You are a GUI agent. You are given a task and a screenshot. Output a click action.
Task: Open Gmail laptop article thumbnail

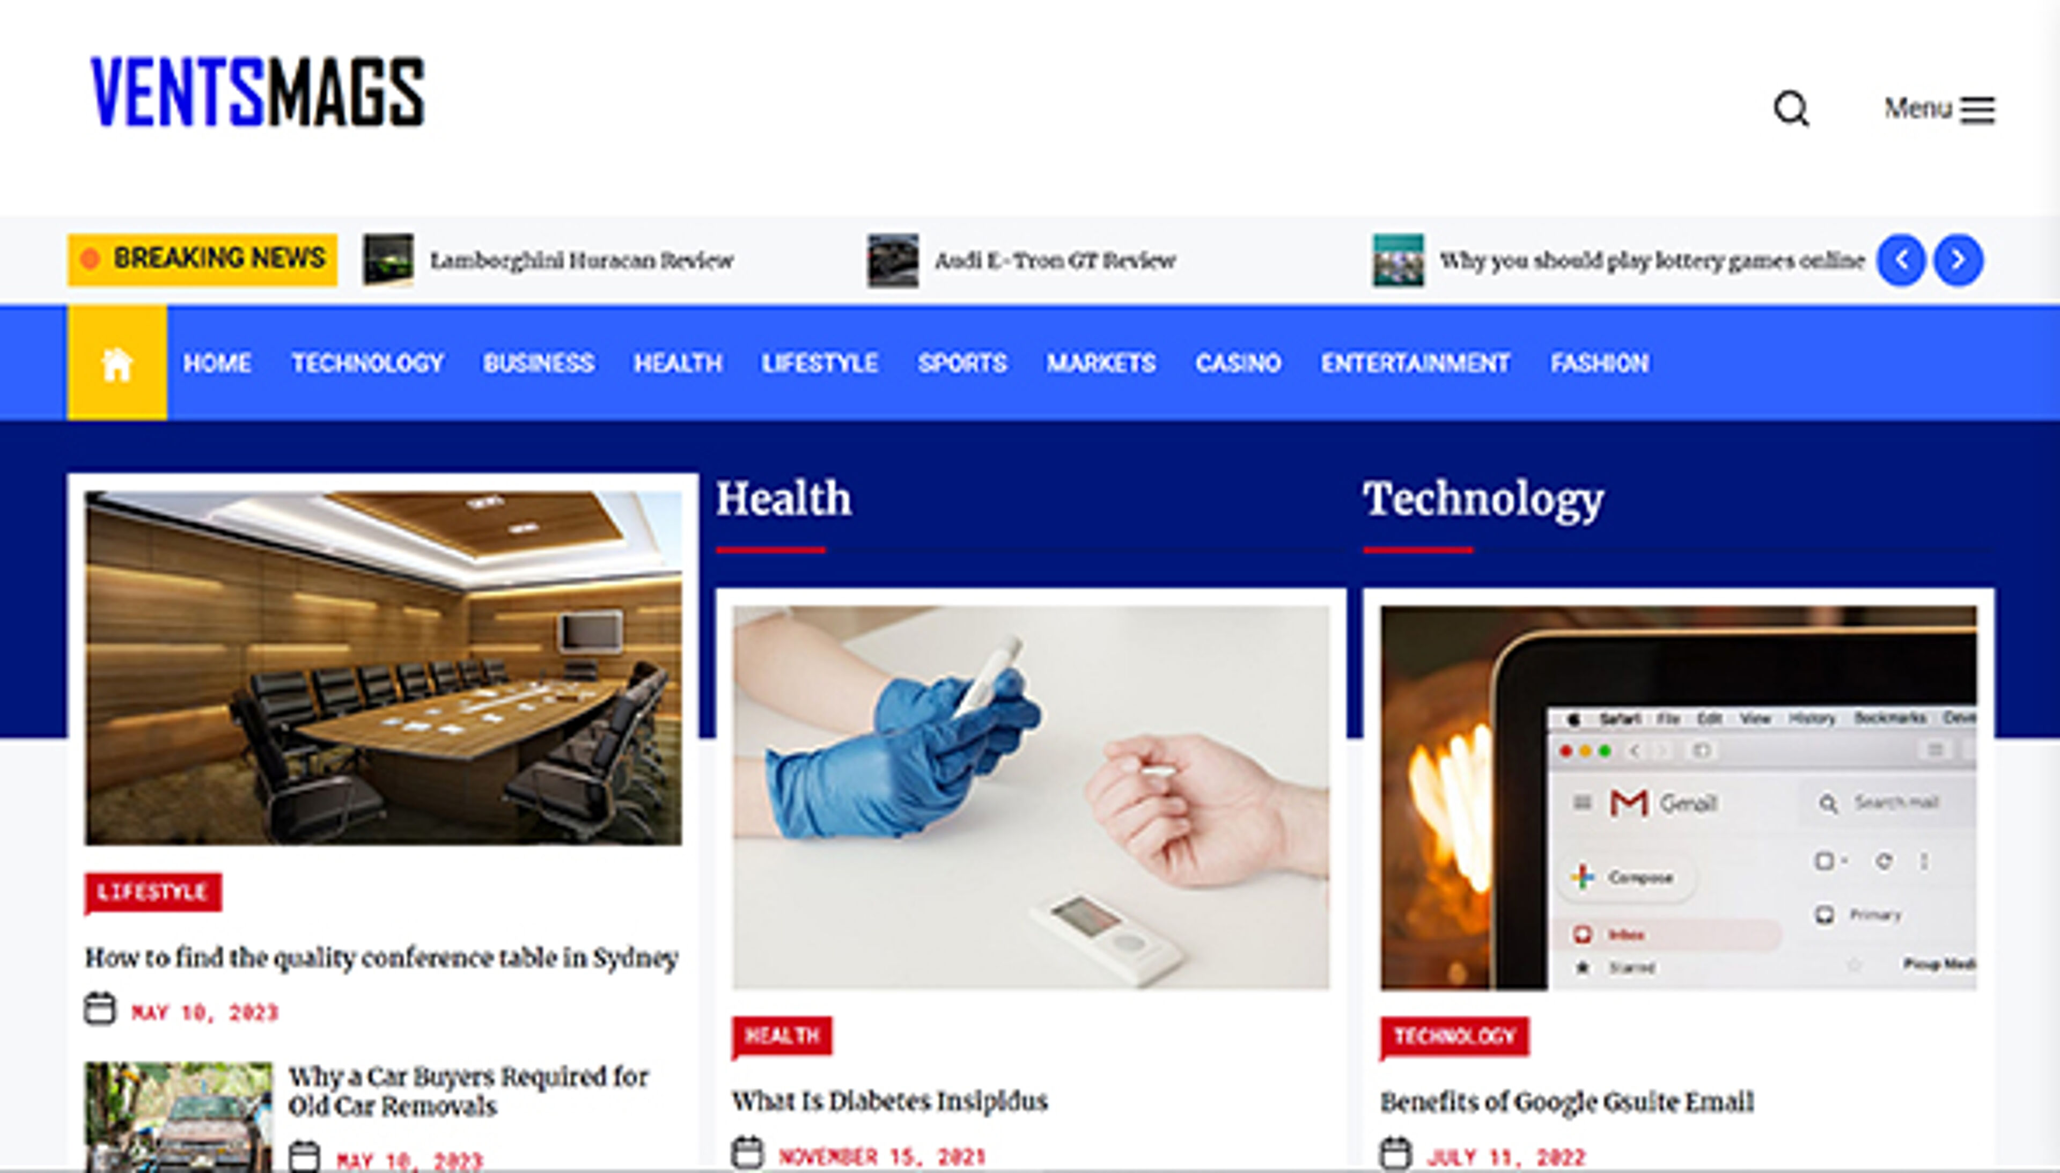pos(1678,797)
